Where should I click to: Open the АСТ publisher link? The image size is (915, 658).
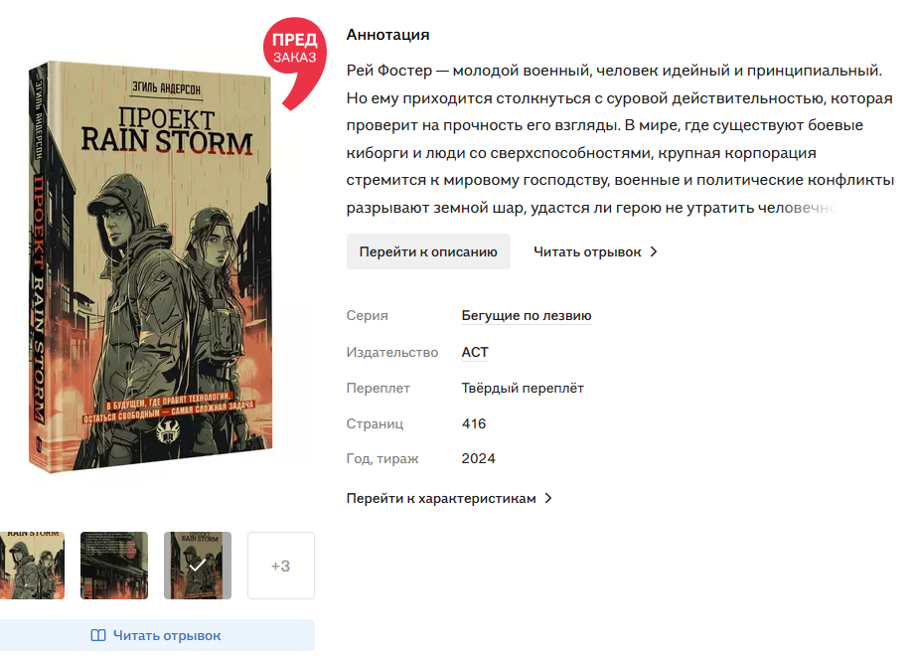(475, 352)
